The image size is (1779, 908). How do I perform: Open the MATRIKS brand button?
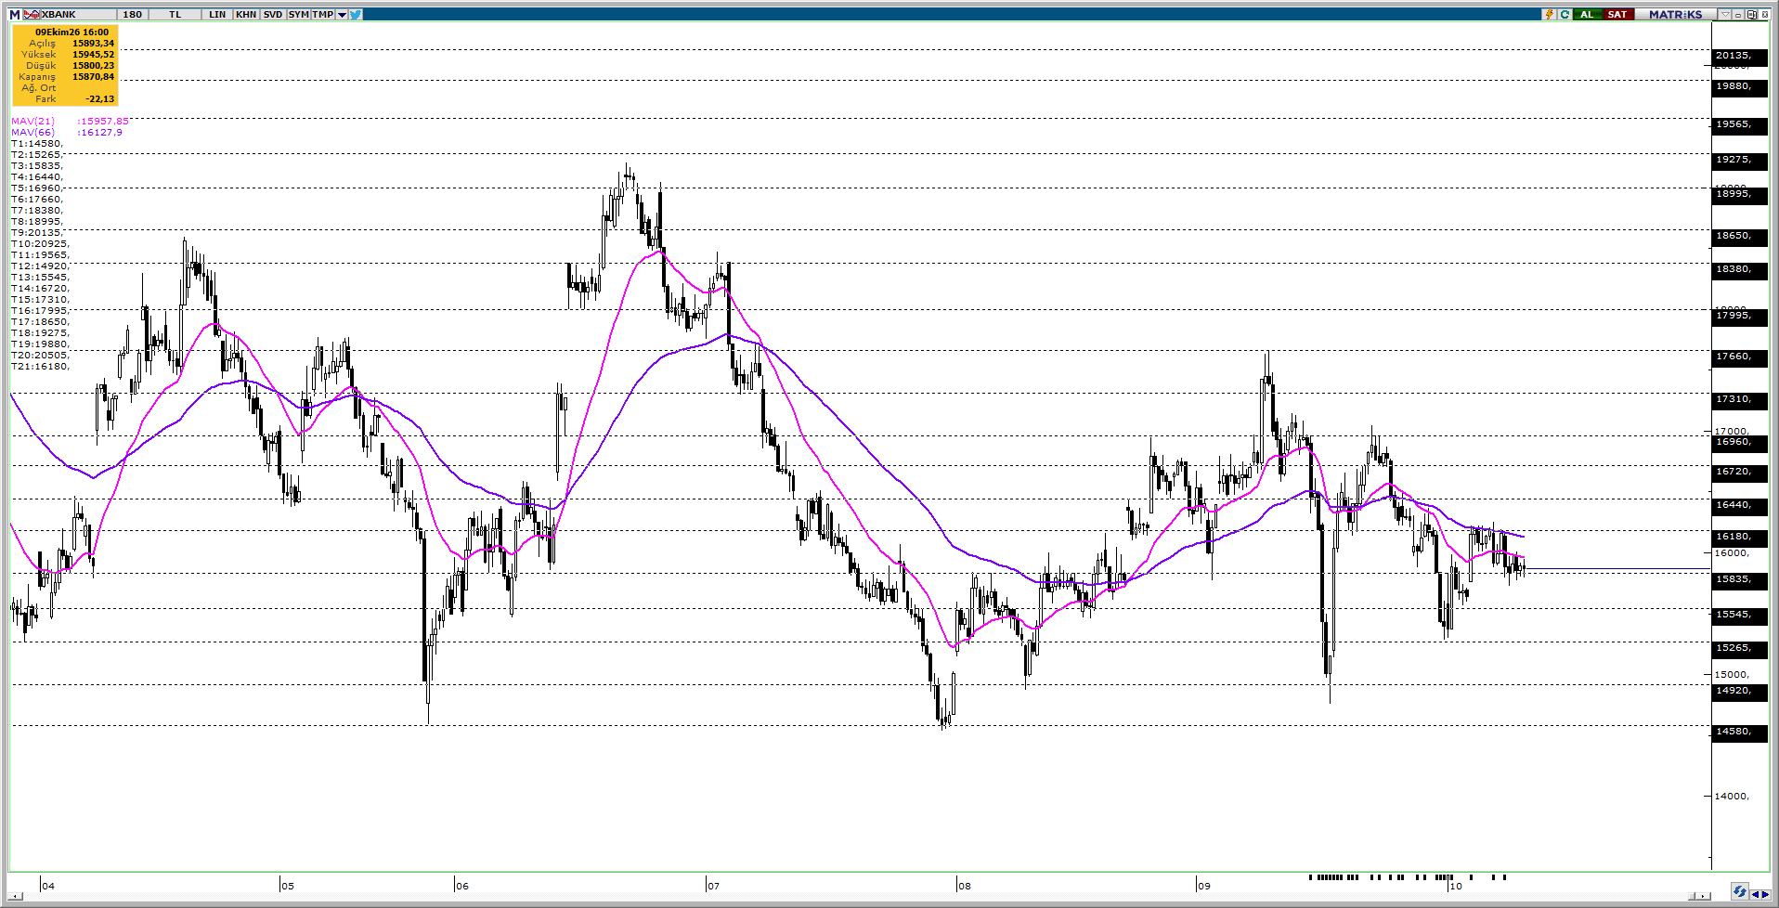pyautogui.click(x=1676, y=15)
